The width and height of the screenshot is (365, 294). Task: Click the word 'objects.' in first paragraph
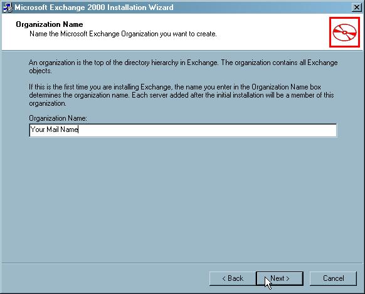(x=40, y=71)
